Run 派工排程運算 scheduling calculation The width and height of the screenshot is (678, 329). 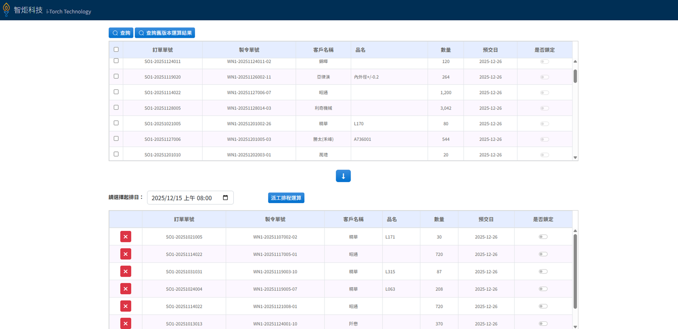pyautogui.click(x=286, y=198)
